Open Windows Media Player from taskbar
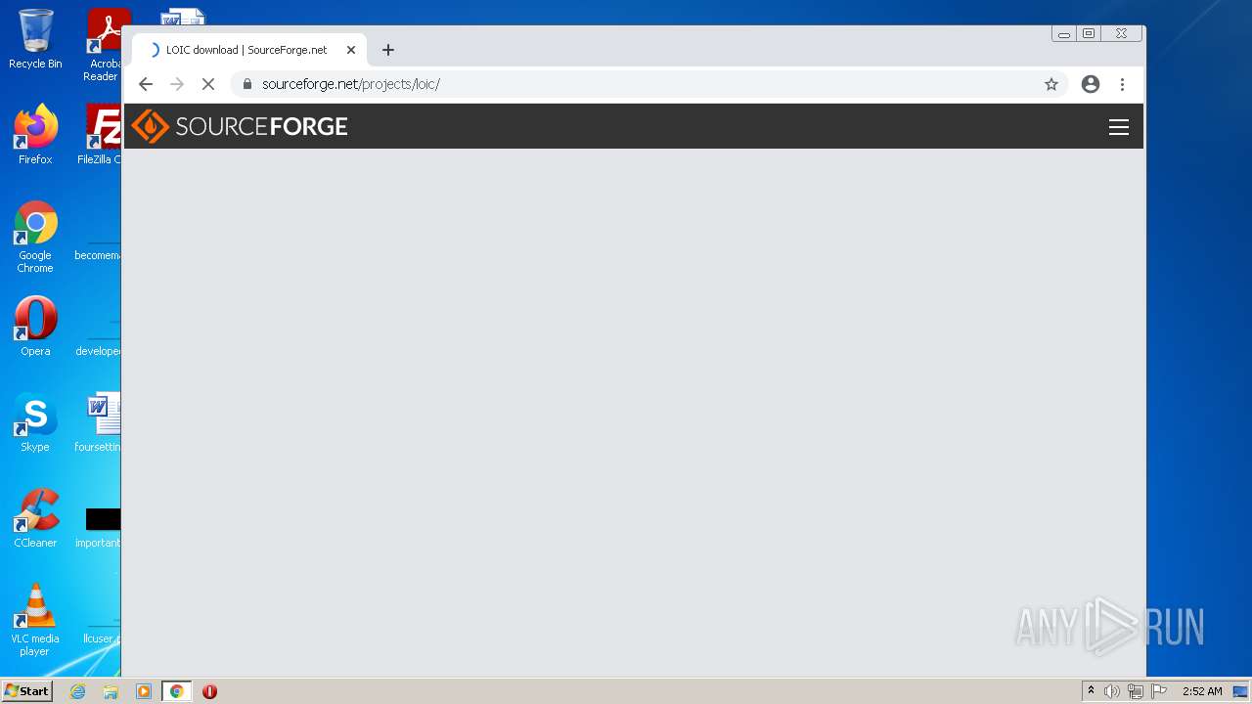 tap(144, 691)
